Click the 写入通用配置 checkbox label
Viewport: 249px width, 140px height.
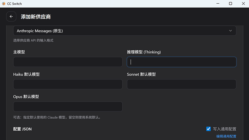pyautogui.click(x=224, y=129)
